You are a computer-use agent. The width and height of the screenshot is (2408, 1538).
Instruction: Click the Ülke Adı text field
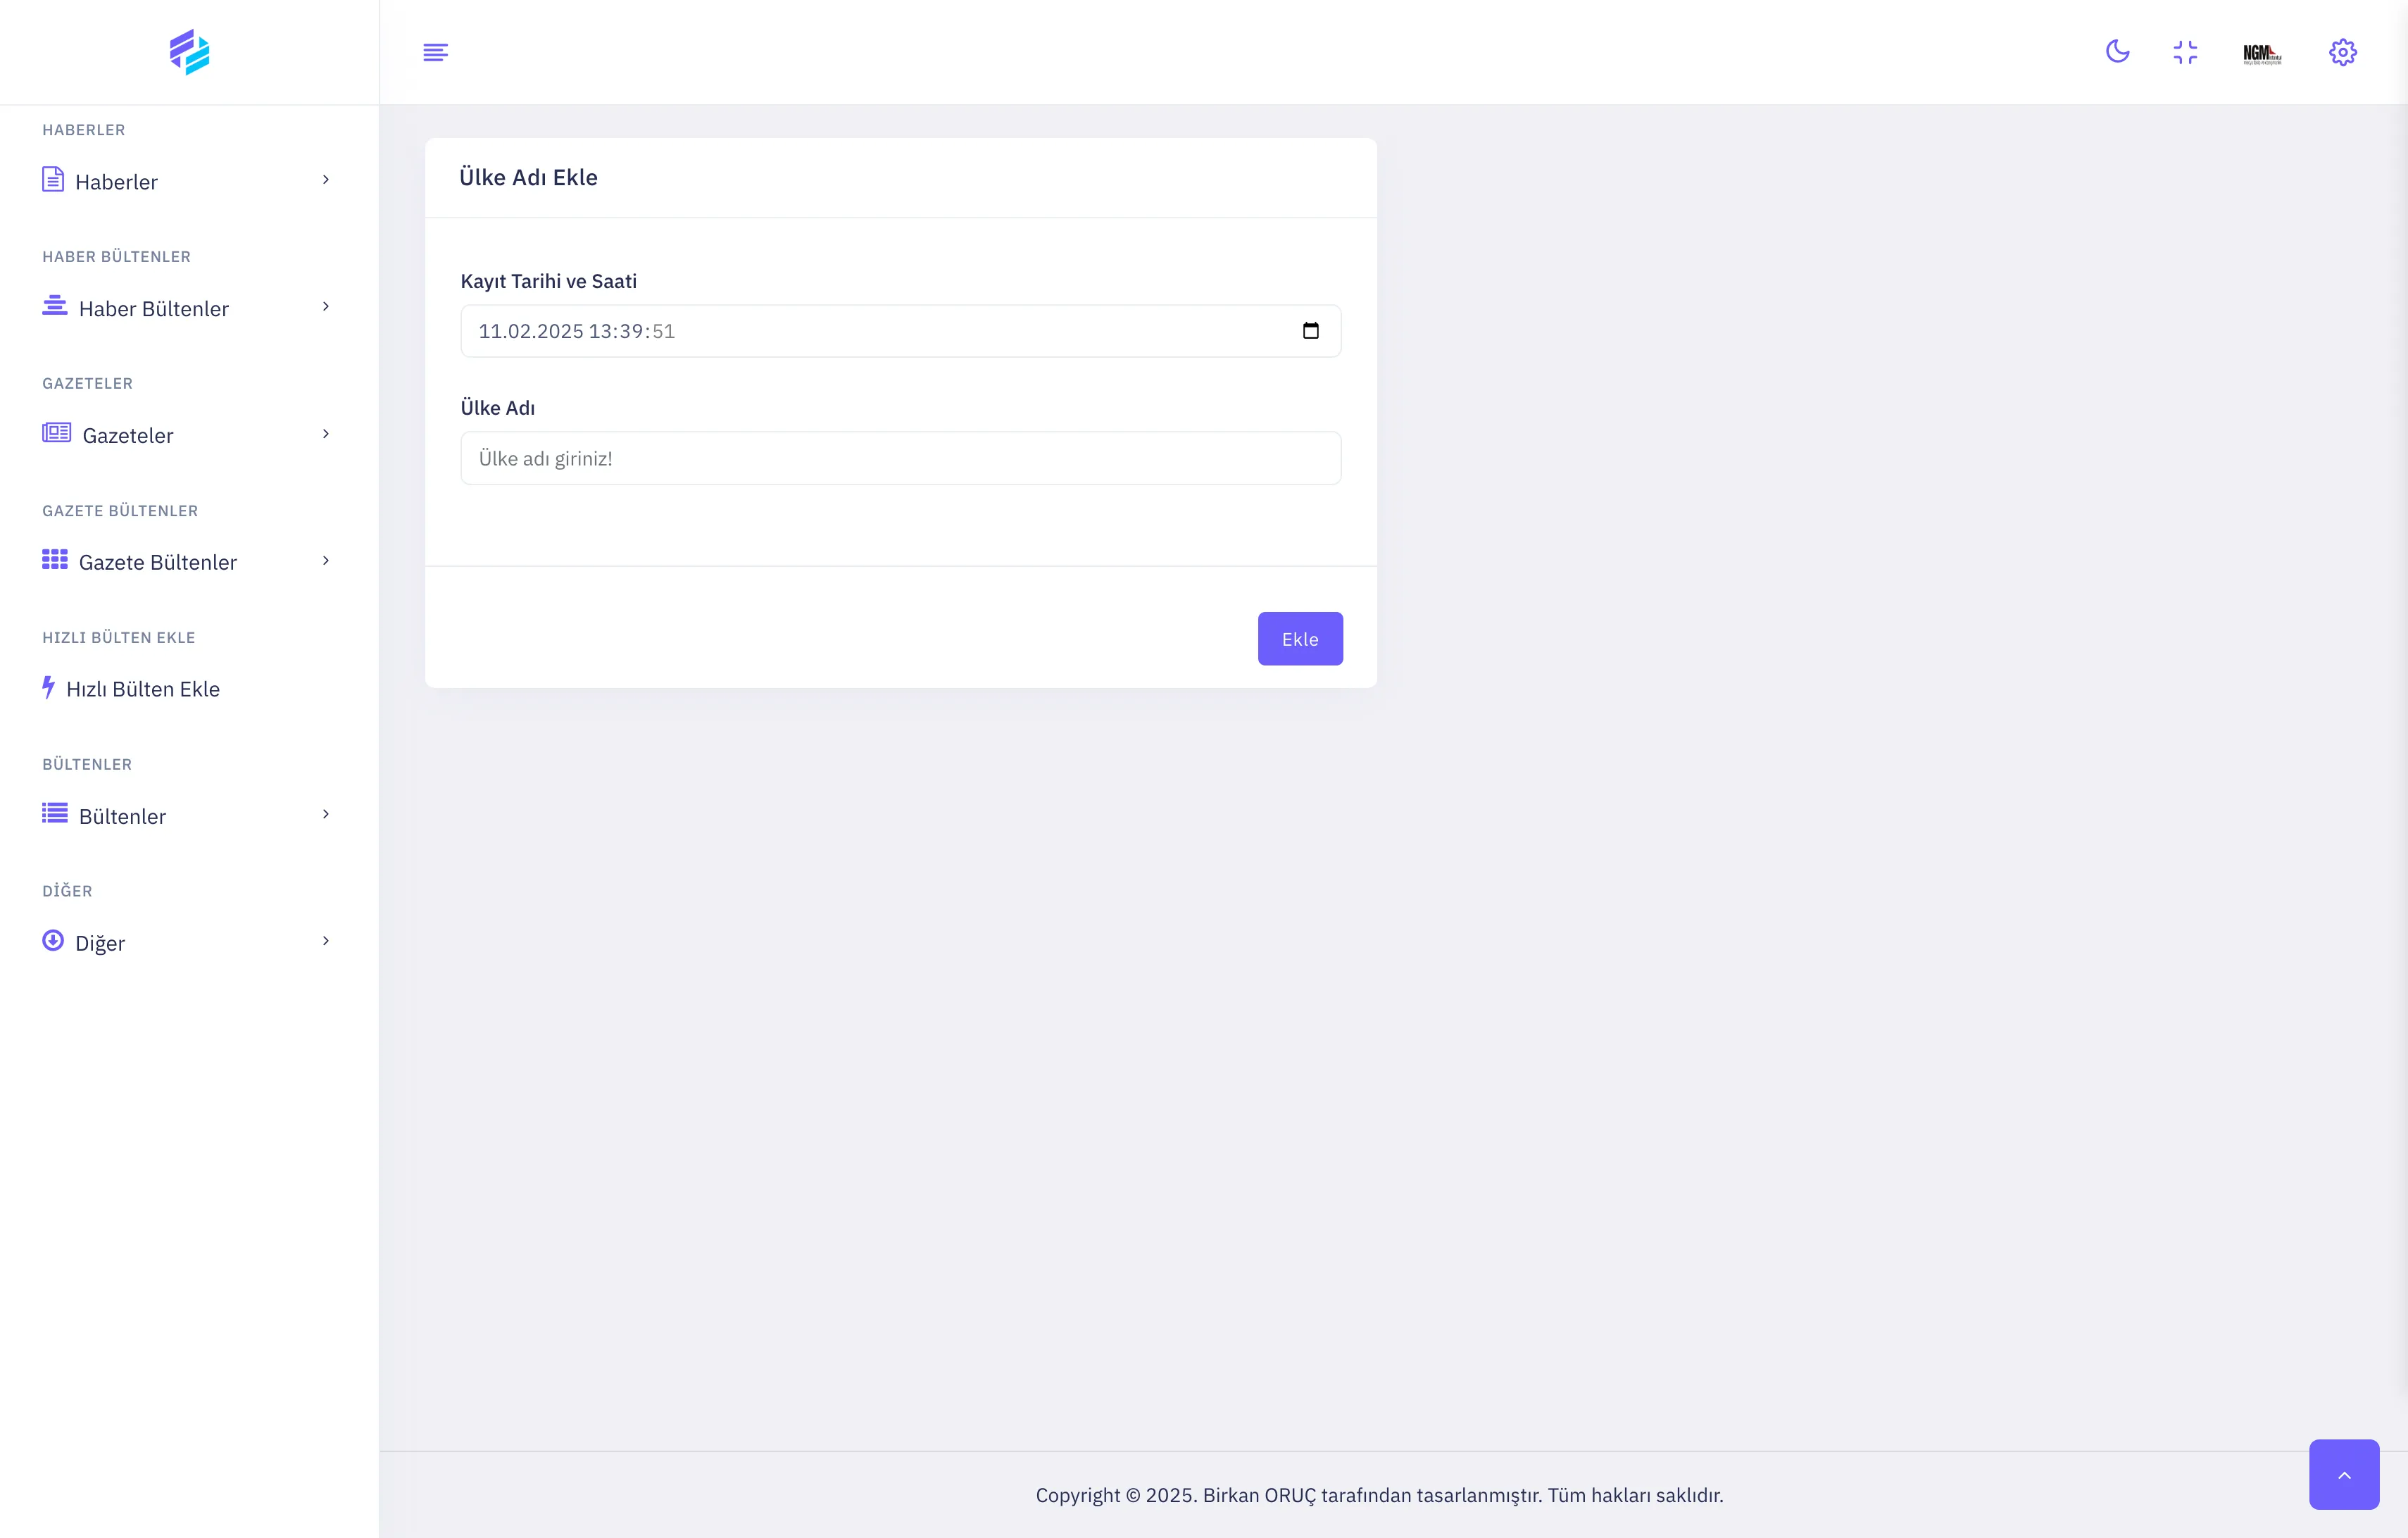tap(900, 458)
